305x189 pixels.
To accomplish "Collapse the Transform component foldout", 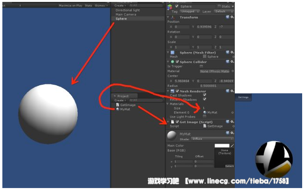I will (168, 17).
